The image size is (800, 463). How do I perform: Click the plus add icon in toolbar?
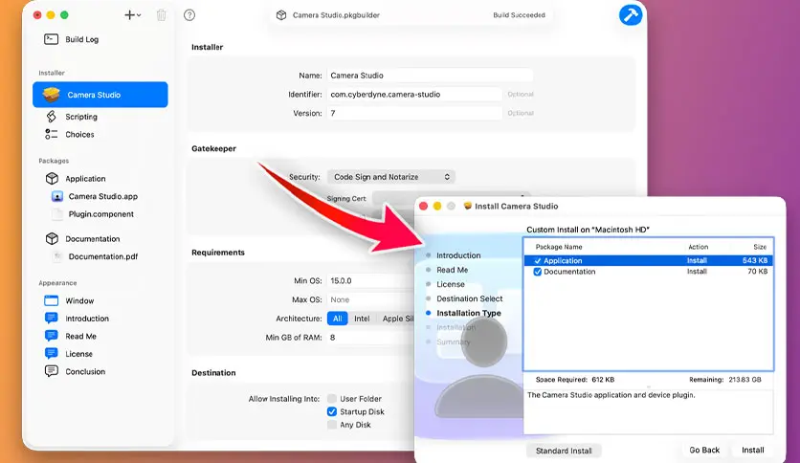point(129,14)
